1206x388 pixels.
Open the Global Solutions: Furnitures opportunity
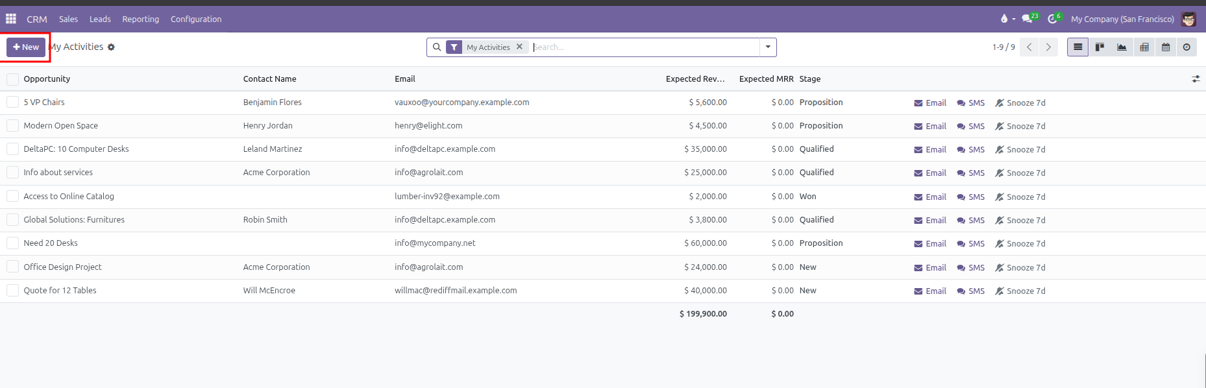pos(74,220)
